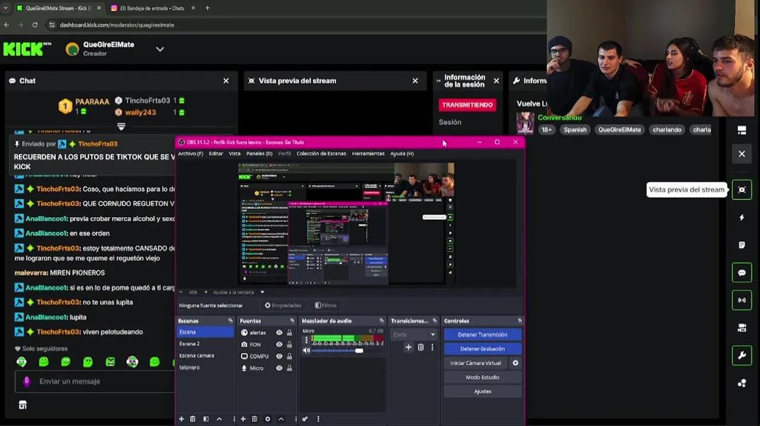Click Propiedades button under preview
This screenshot has width=760, height=426.
point(283,305)
